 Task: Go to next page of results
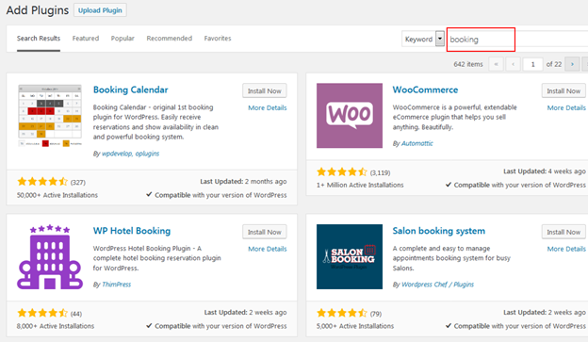click(572, 64)
